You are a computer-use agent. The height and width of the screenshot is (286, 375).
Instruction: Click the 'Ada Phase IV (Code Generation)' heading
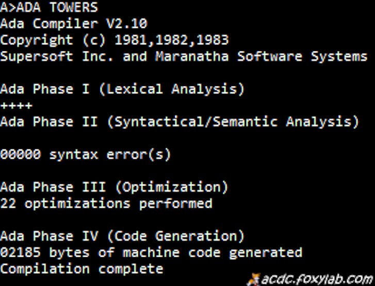tap(122, 236)
